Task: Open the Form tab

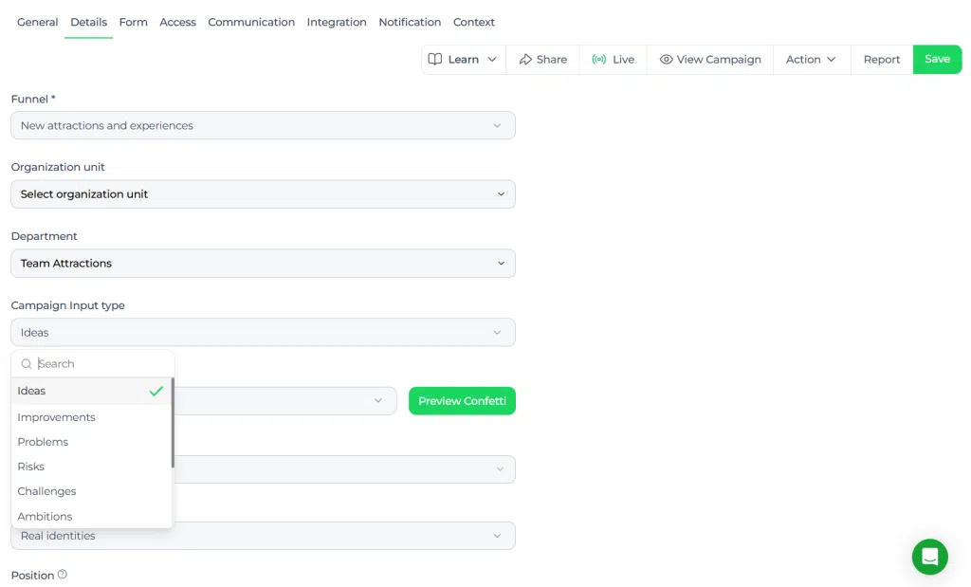Action: [x=133, y=23]
